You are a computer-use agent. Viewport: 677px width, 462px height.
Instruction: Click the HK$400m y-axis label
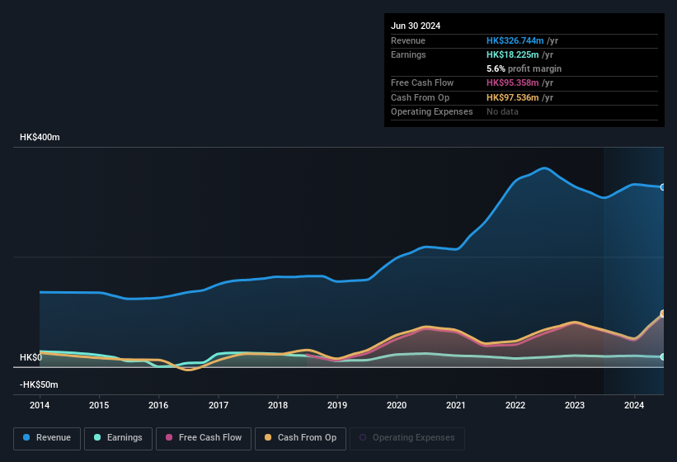[x=40, y=137]
